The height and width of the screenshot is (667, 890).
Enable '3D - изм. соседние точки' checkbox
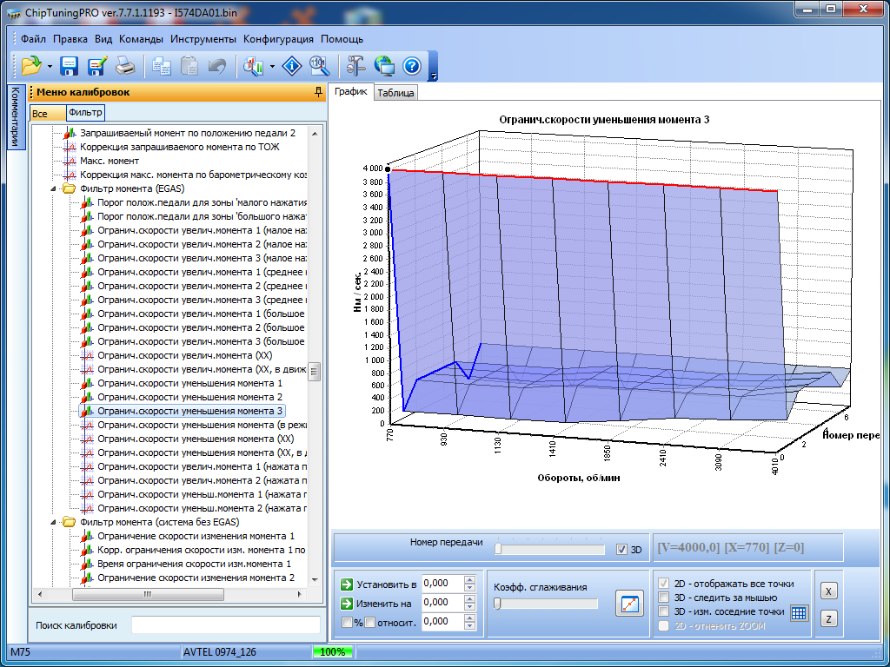click(x=665, y=611)
